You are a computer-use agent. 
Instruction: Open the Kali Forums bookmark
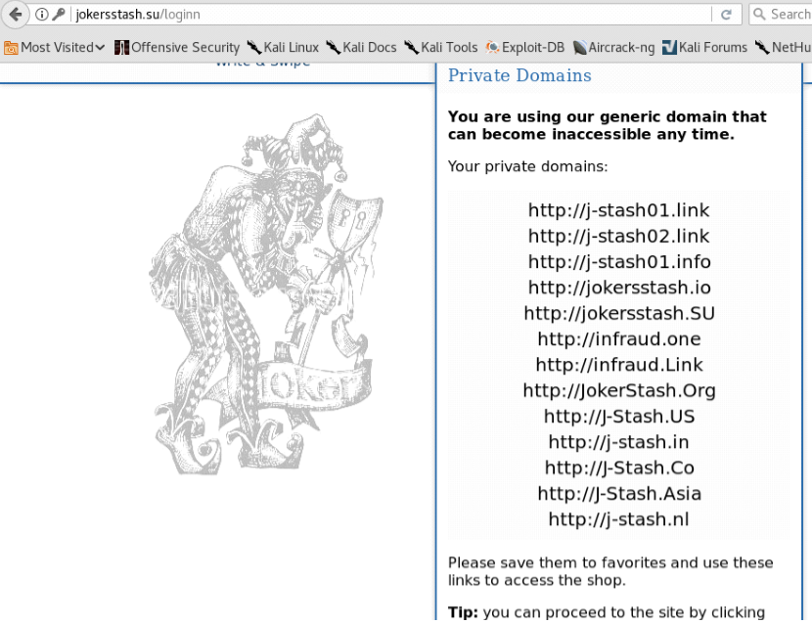tap(704, 48)
